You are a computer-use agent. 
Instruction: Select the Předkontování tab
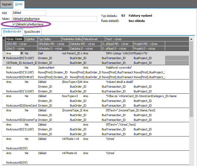coord(12,32)
